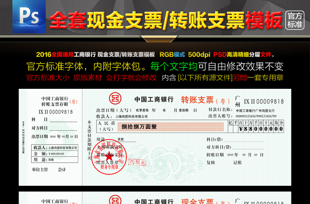
Task: Click the amount in words '捌拾捌万圆整'
Action: click(139, 126)
